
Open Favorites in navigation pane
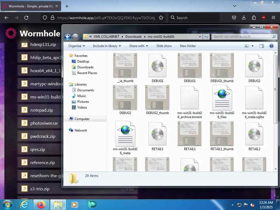78,56
